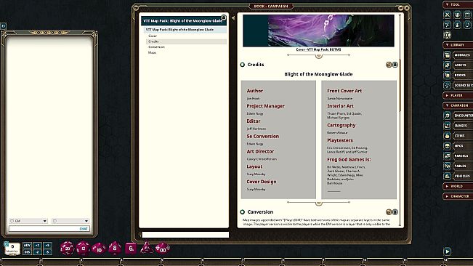Viewport: 473px width, 266px height.
Task: Toggle the -5 modifier button
Action: [47, 251]
